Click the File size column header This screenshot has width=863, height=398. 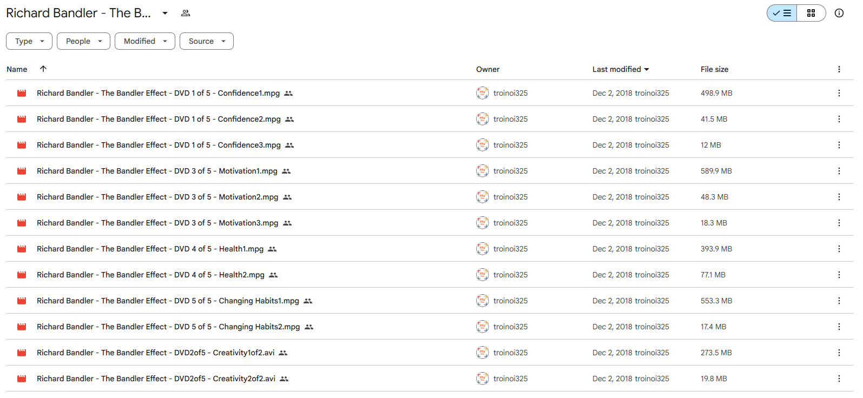coord(714,69)
